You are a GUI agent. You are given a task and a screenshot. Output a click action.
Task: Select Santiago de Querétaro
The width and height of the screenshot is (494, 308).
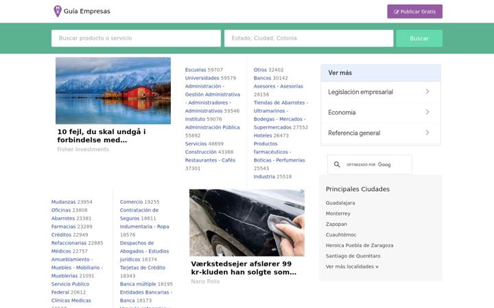[x=353, y=256]
